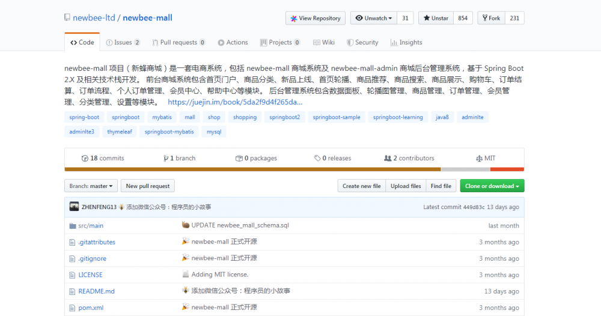
Task: Open the Adding MIT license commit message
Action: pos(219,275)
